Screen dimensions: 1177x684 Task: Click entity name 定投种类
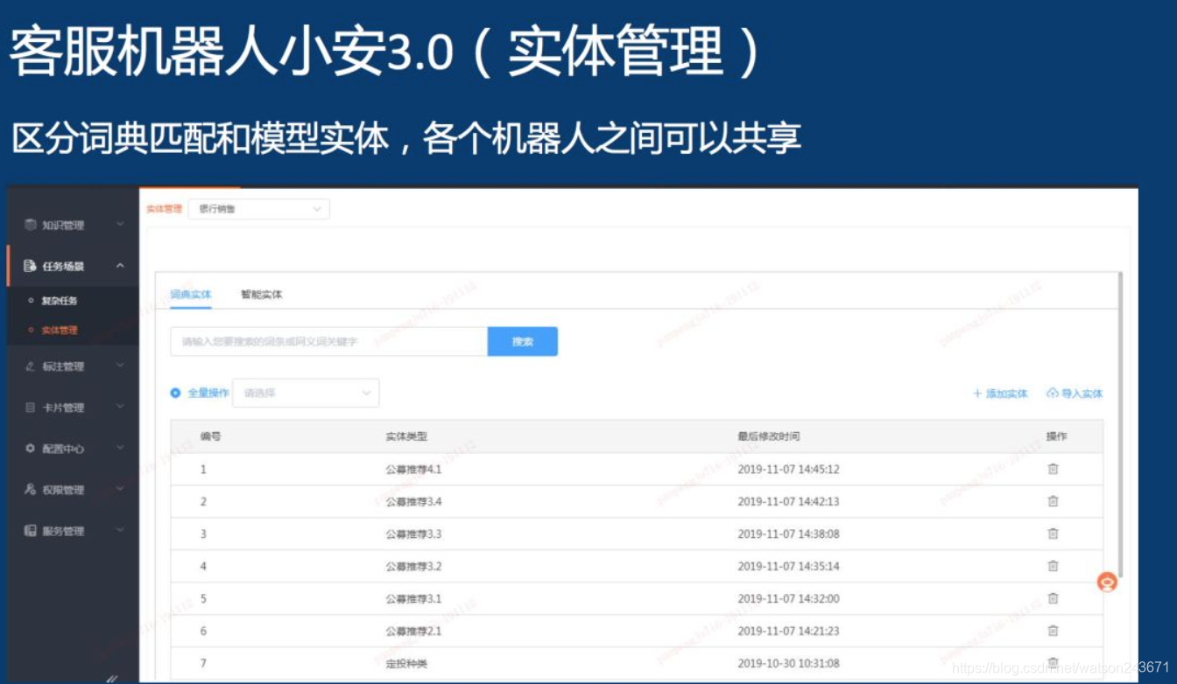pos(406,664)
